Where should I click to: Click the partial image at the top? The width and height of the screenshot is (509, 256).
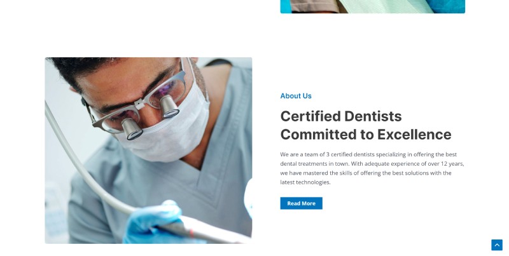[373, 6]
